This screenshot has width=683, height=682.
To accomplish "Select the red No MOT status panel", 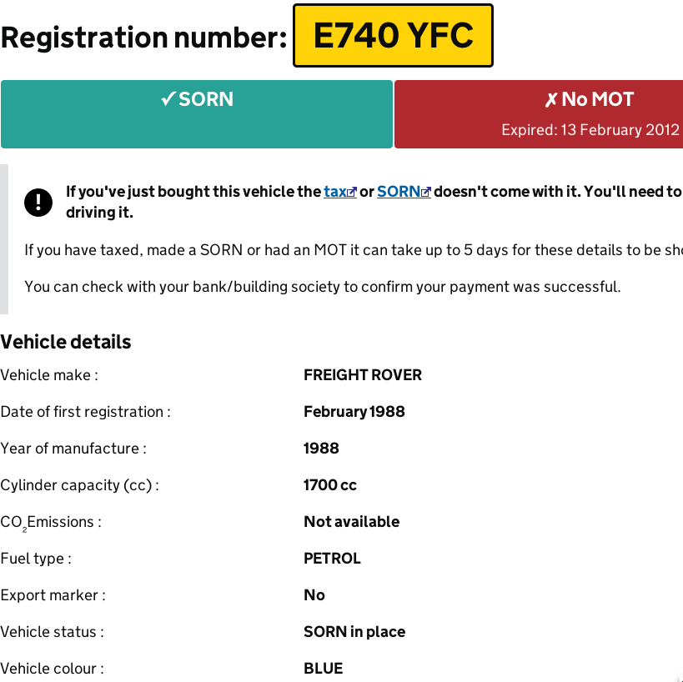I will pos(539,114).
